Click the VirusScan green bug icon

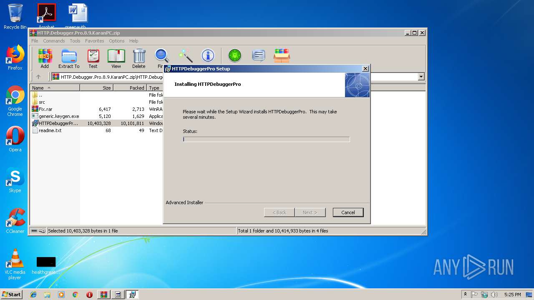[x=235, y=55]
